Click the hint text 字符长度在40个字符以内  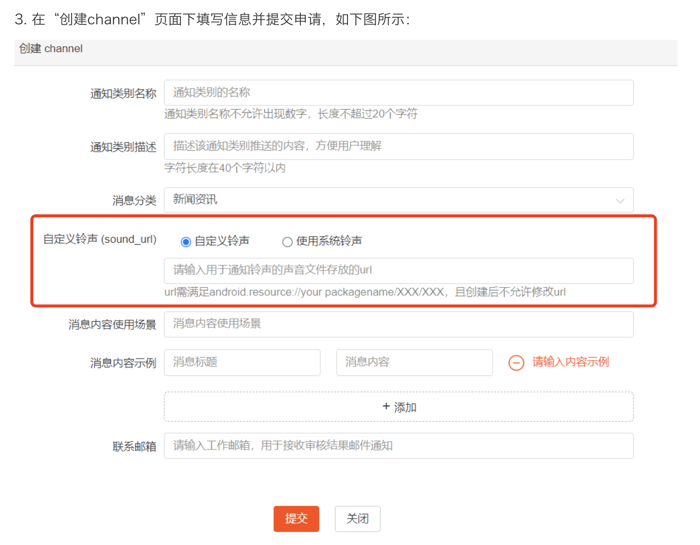pos(225,168)
